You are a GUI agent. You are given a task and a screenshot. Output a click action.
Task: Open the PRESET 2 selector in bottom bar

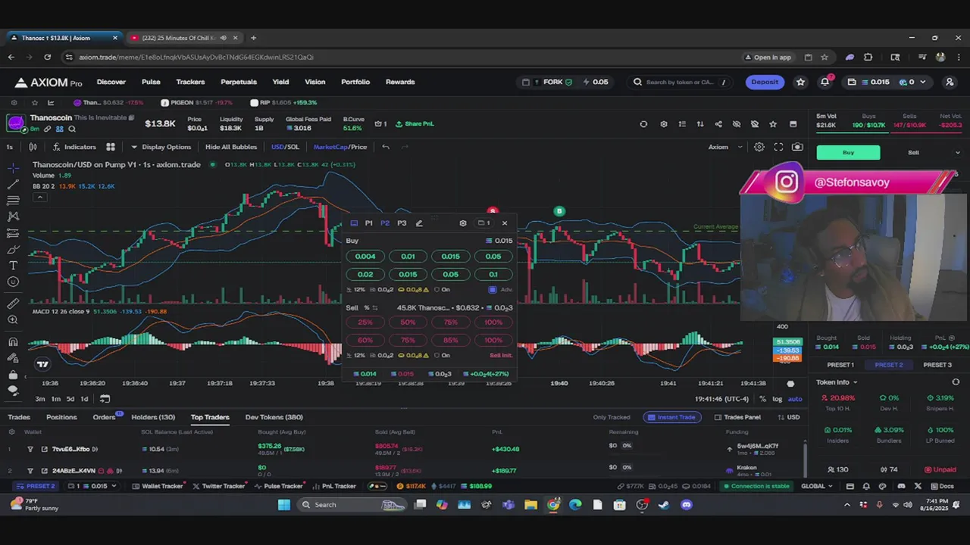coord(36,486)
